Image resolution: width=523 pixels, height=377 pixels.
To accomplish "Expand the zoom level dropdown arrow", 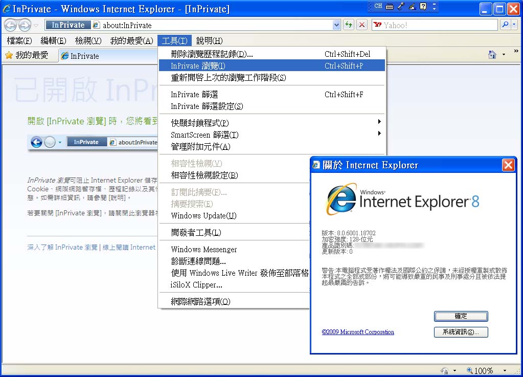I will pyautogui.click(x=505, y=371).
